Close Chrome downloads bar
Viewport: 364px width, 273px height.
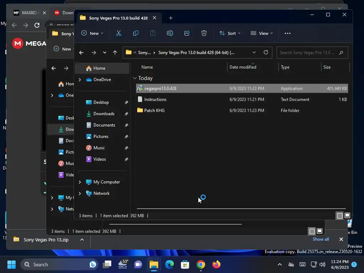coord(341,239)
